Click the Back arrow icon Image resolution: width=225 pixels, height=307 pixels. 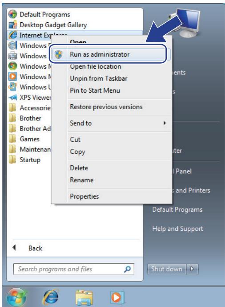(14, 248)
